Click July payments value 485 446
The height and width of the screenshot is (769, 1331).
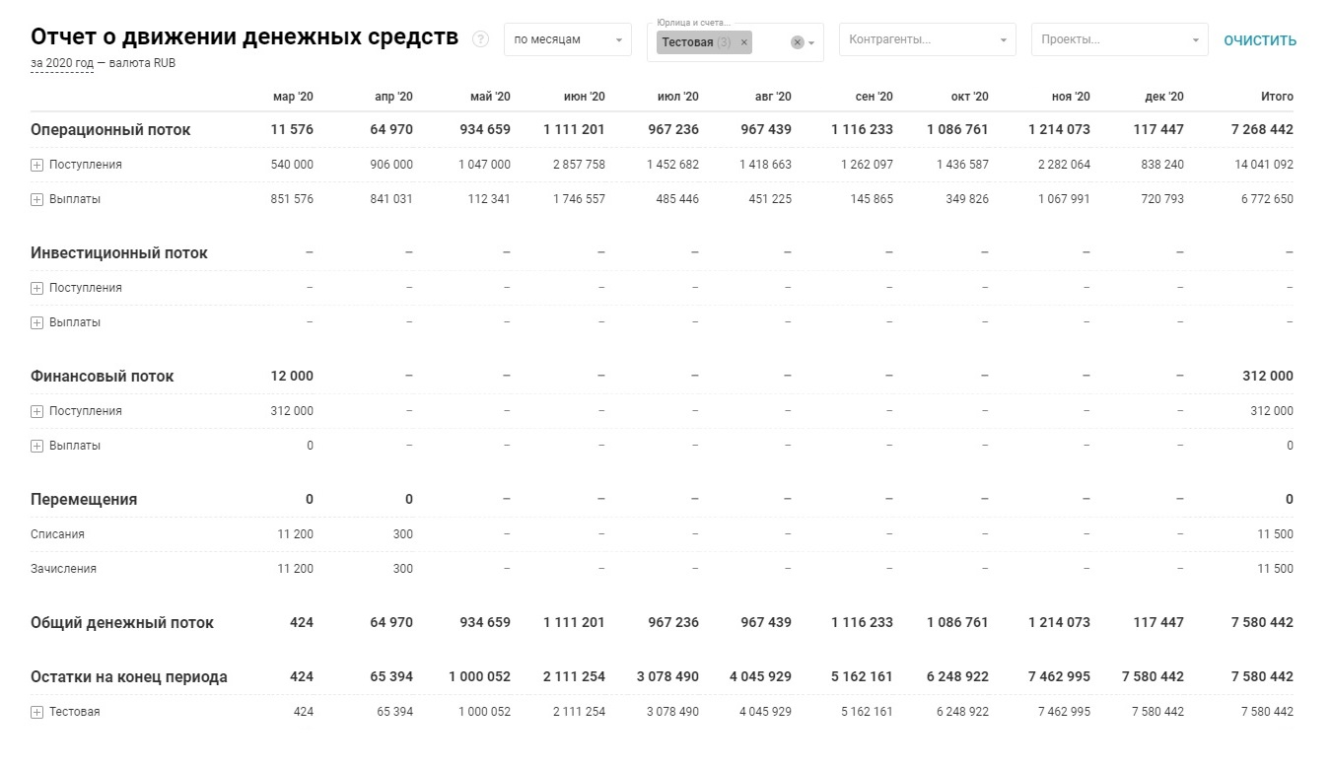click(676, 199)
